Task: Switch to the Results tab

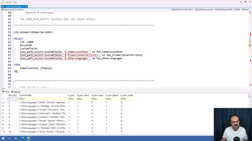Action: coord(6,92)
